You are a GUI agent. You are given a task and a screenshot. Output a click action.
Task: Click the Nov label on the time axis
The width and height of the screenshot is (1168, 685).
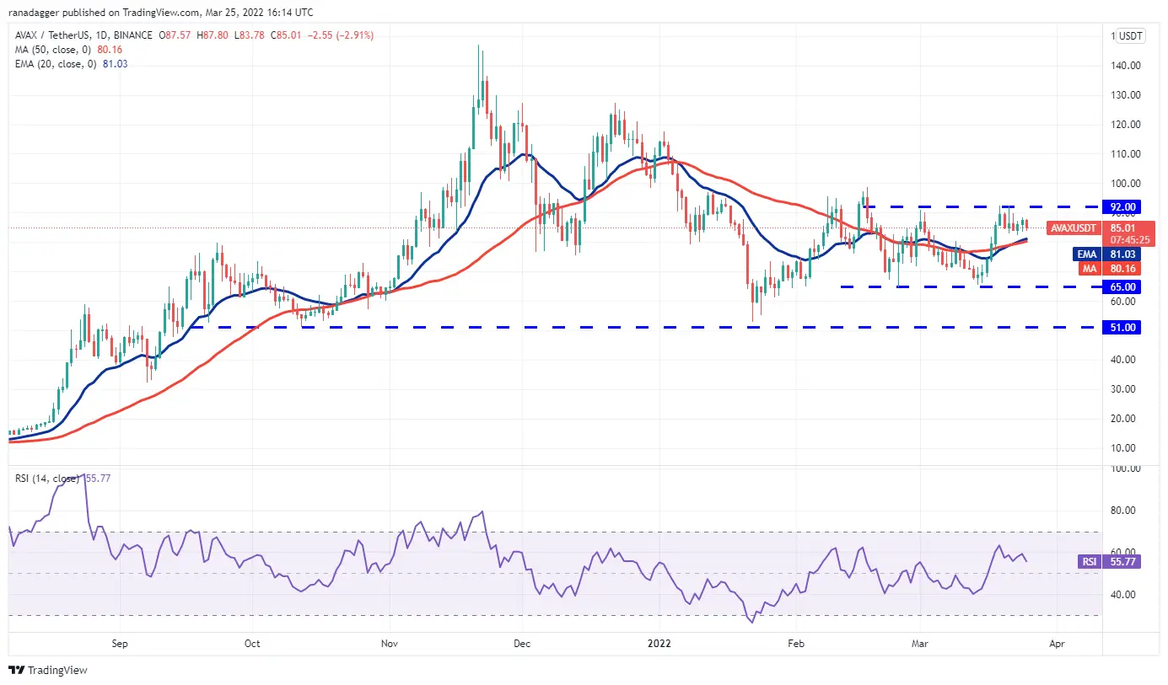coord(389,644)
